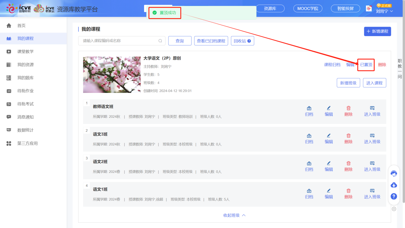This screenshot has height=228, width=405.
Task: Click the floating download icon on right edge
Action: point(394,185)
